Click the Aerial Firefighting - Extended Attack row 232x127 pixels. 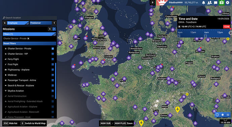click(x=29, y=101)
